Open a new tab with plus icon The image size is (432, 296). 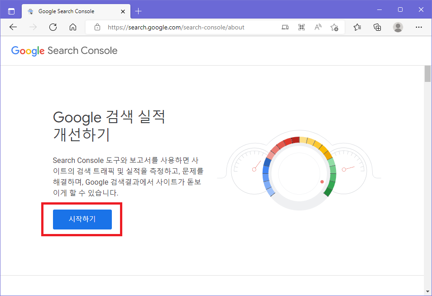(x=138, y=11)
